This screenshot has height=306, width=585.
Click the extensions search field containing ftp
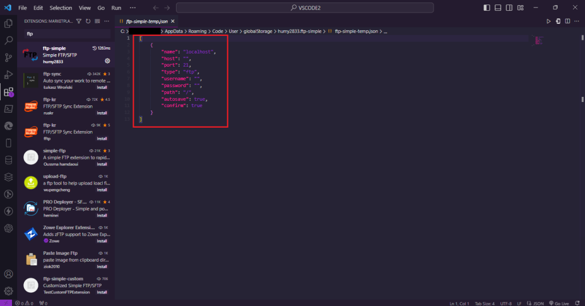pyautogui.click(x=67, y=34)
